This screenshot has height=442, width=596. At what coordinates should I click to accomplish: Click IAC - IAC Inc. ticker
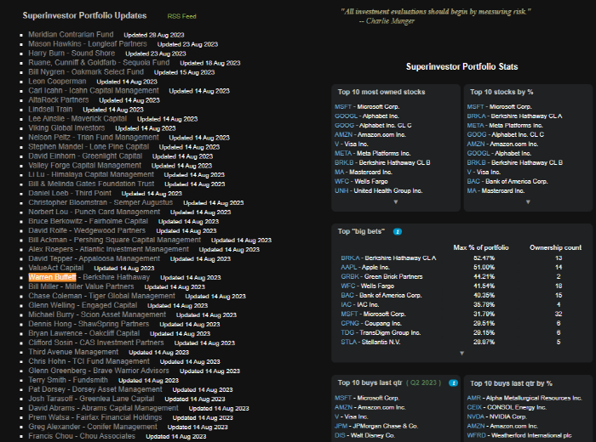[346, 304]
